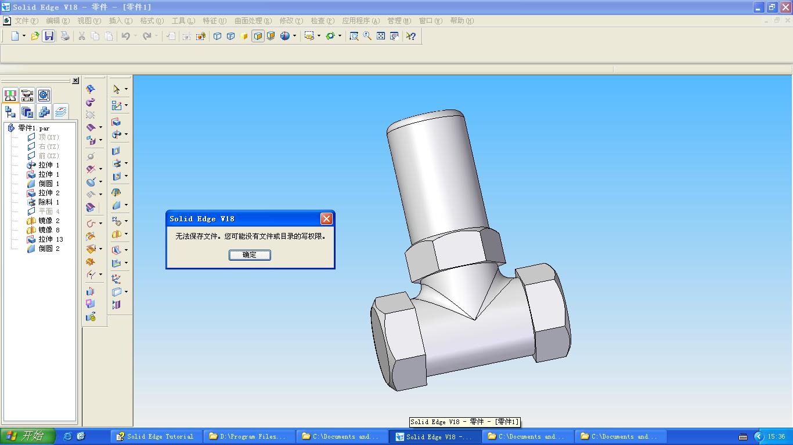793x445 pixels.
Task: Click 确定 in the error dialog
Action: pyautogui.click(x=250, y=255)
